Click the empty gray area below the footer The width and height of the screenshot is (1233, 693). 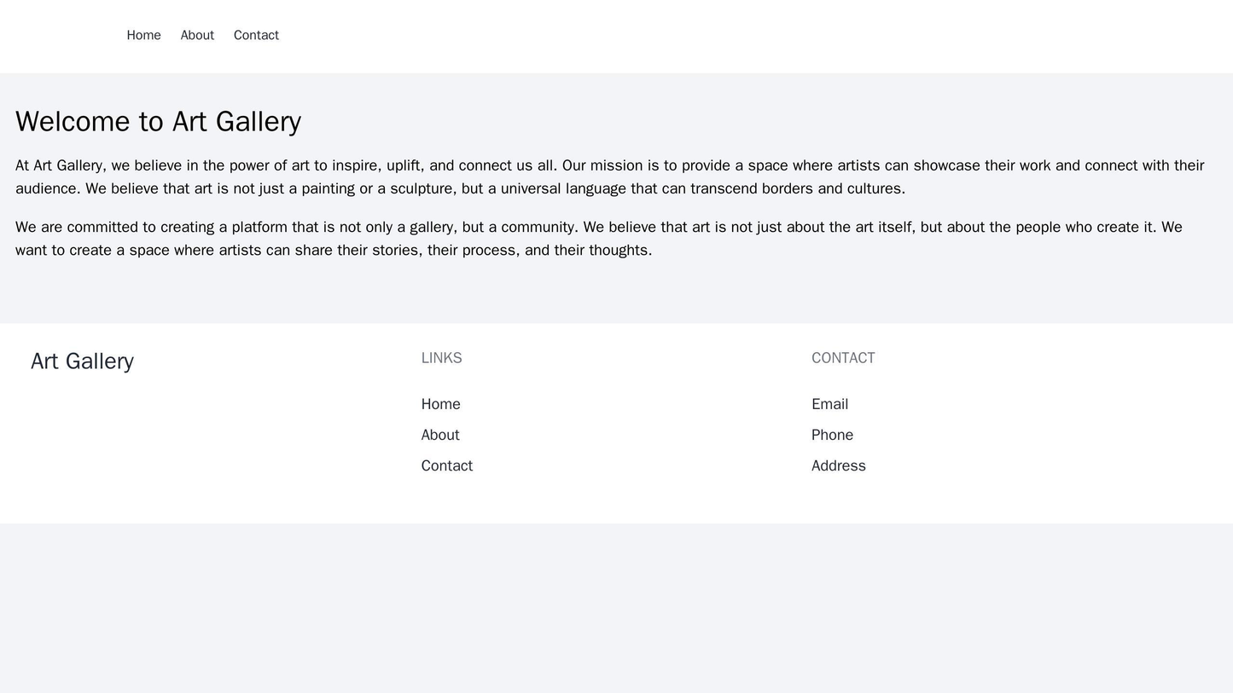(616, 607)
